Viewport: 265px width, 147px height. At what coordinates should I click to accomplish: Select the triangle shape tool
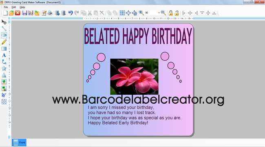(x=4, y=75)
